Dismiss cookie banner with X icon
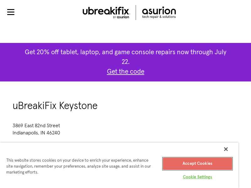The image size is (251, 188). (226, 149)
